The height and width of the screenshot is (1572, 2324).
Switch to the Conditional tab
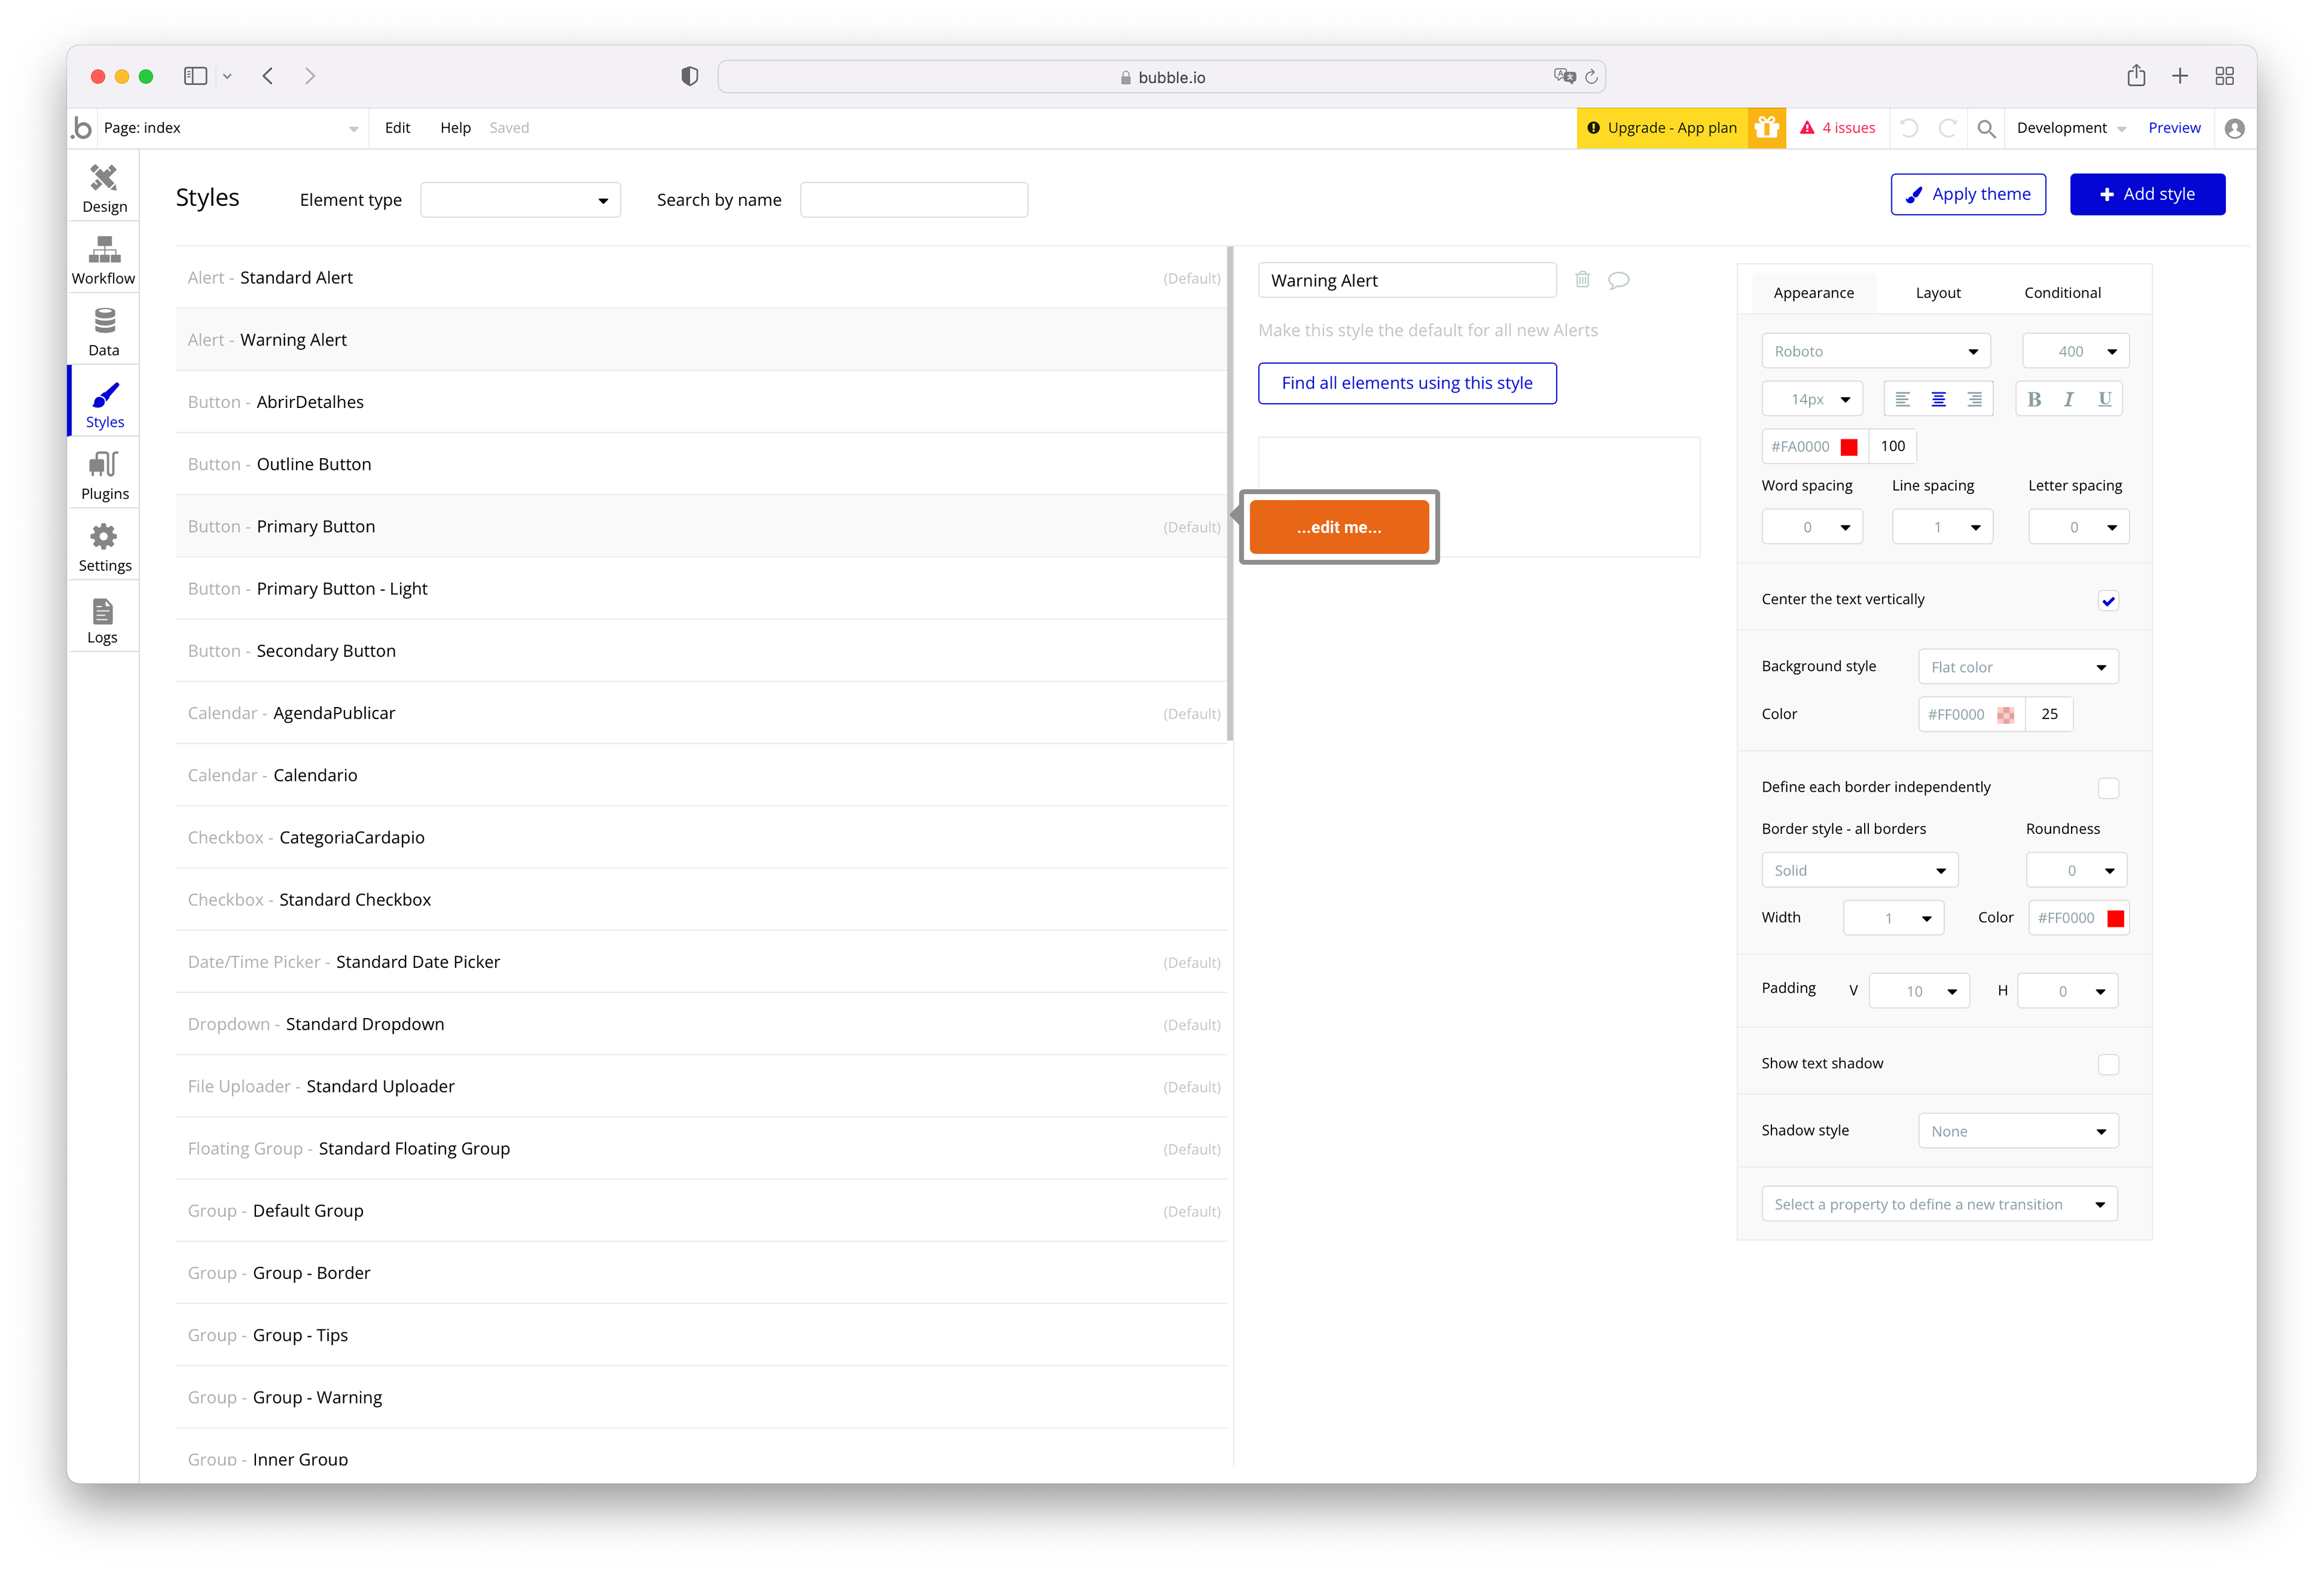(2062, 293)
